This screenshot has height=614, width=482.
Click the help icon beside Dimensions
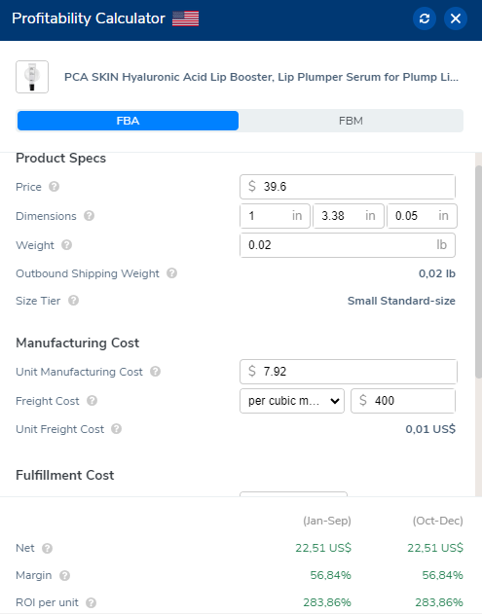coord(89,216)
